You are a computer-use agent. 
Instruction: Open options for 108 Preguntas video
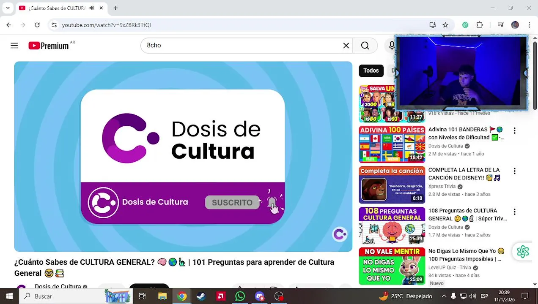pos(514,212)
